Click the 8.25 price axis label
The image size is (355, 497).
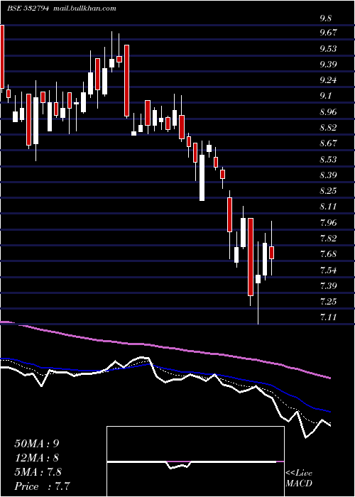point(328,191)
